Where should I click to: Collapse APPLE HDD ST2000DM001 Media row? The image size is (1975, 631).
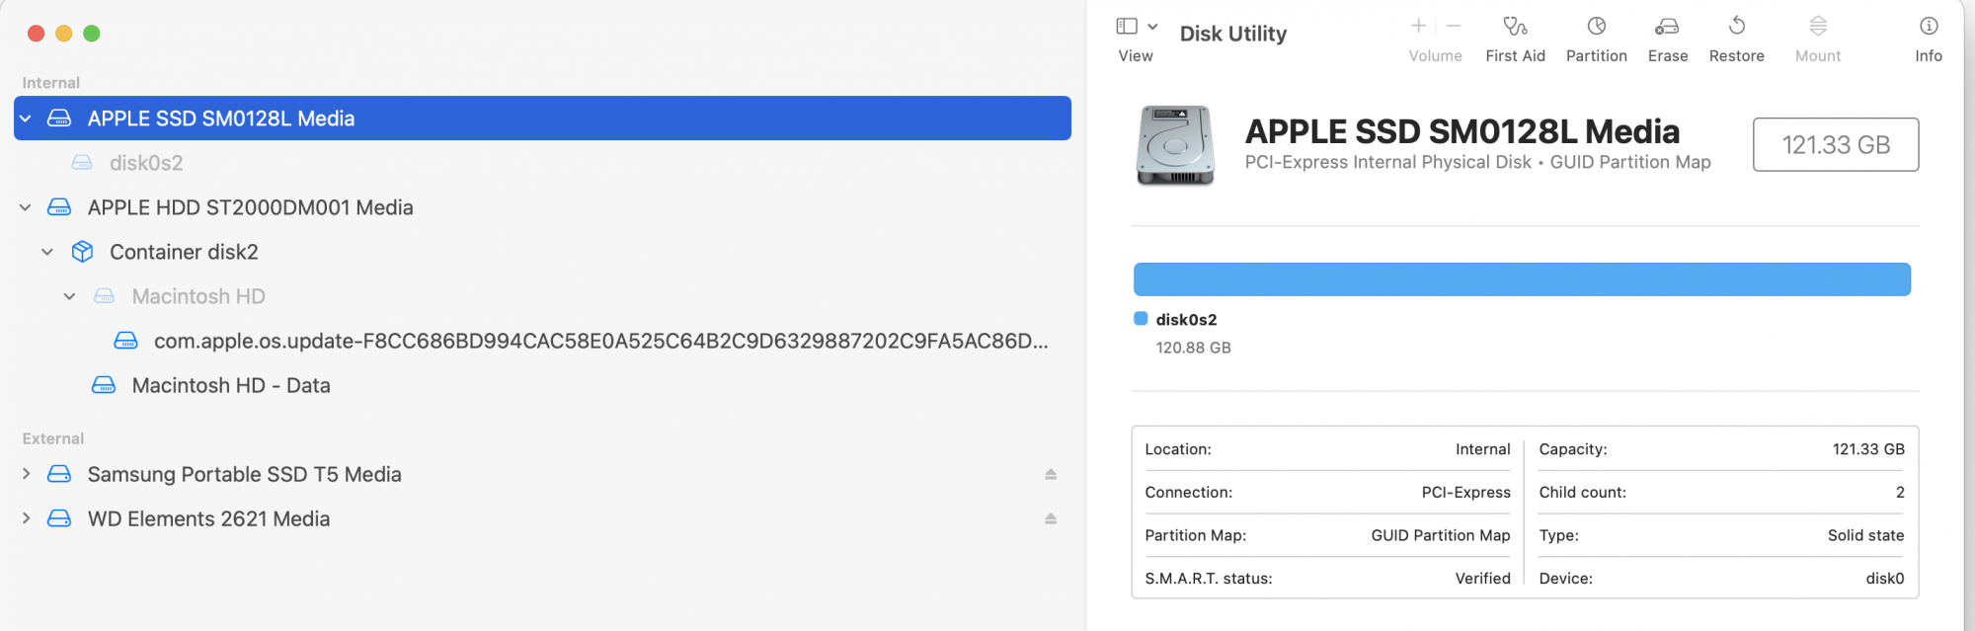(x=26, y=207)
